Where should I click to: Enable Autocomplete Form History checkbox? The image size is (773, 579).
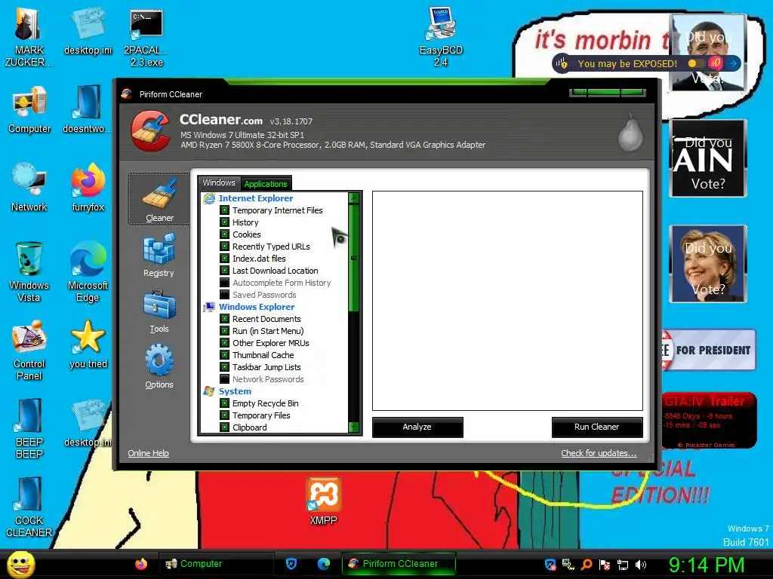(x=224, y=283)
